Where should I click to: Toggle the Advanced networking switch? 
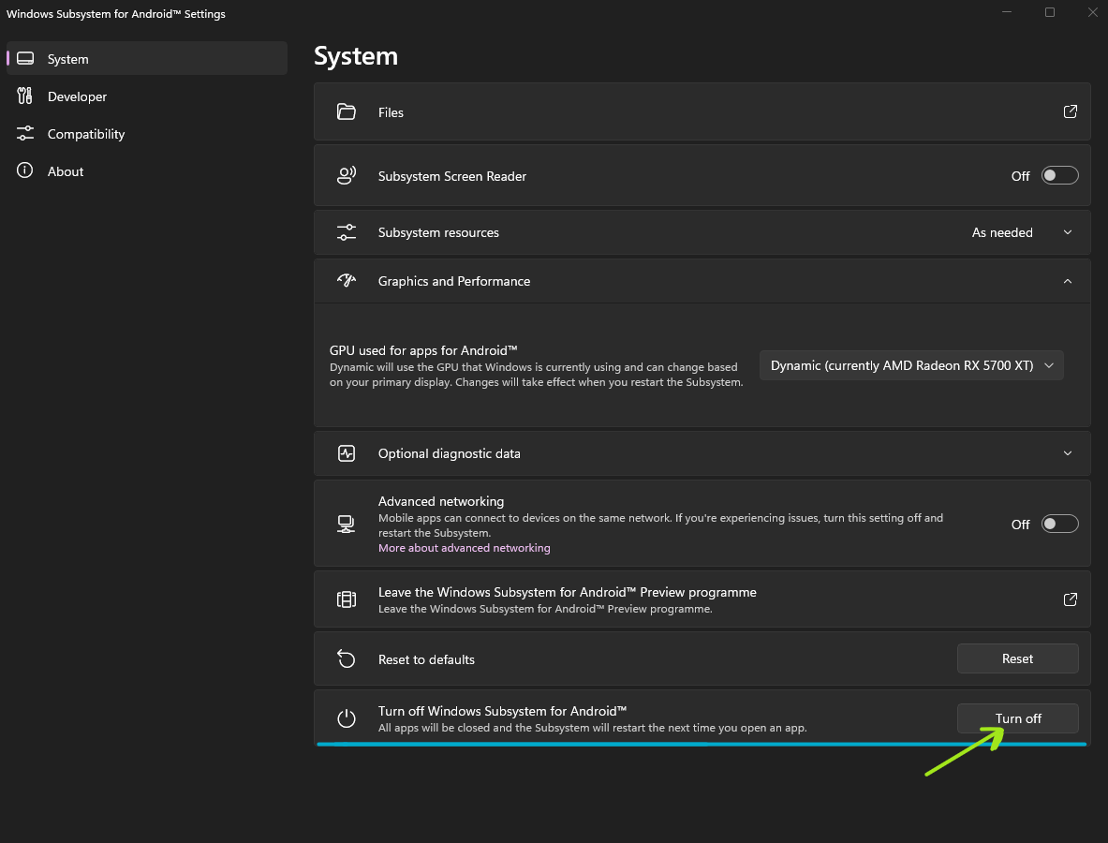(1060, 524)
